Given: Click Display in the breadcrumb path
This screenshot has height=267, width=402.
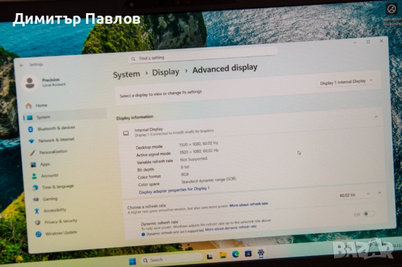Looking at the screenshot, I should (x=165, y=73).
